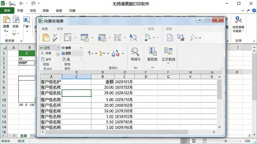Click the large magnifying glass icon in the dialog
257x144 pixels.
[135, 52]
